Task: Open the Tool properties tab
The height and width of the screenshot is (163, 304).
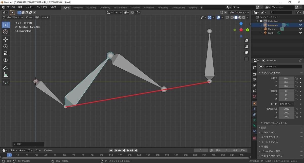Action: pyautogui.click(x=254, y=67)
